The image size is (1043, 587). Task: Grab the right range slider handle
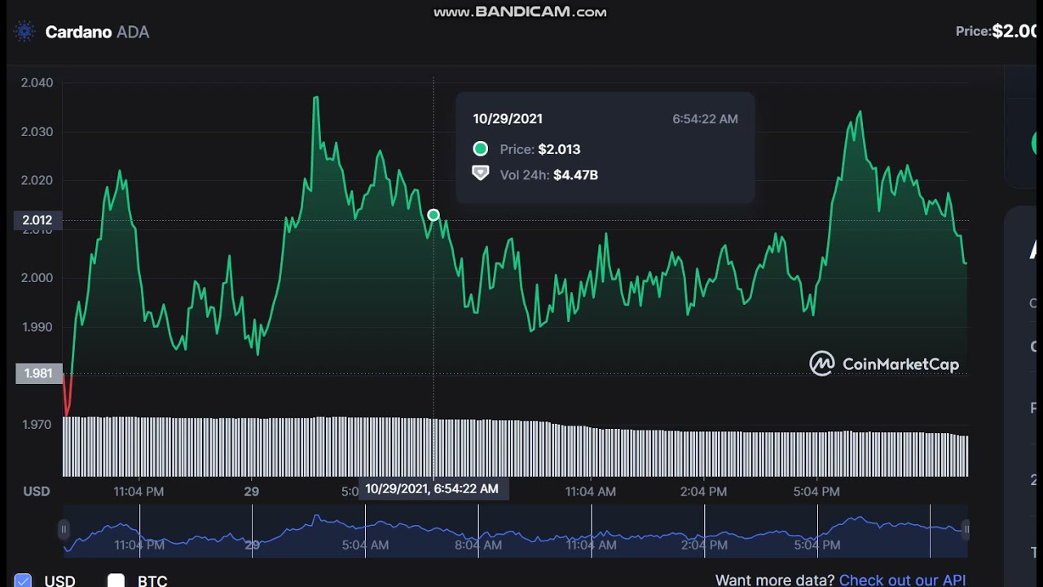(x=966, y=529)
